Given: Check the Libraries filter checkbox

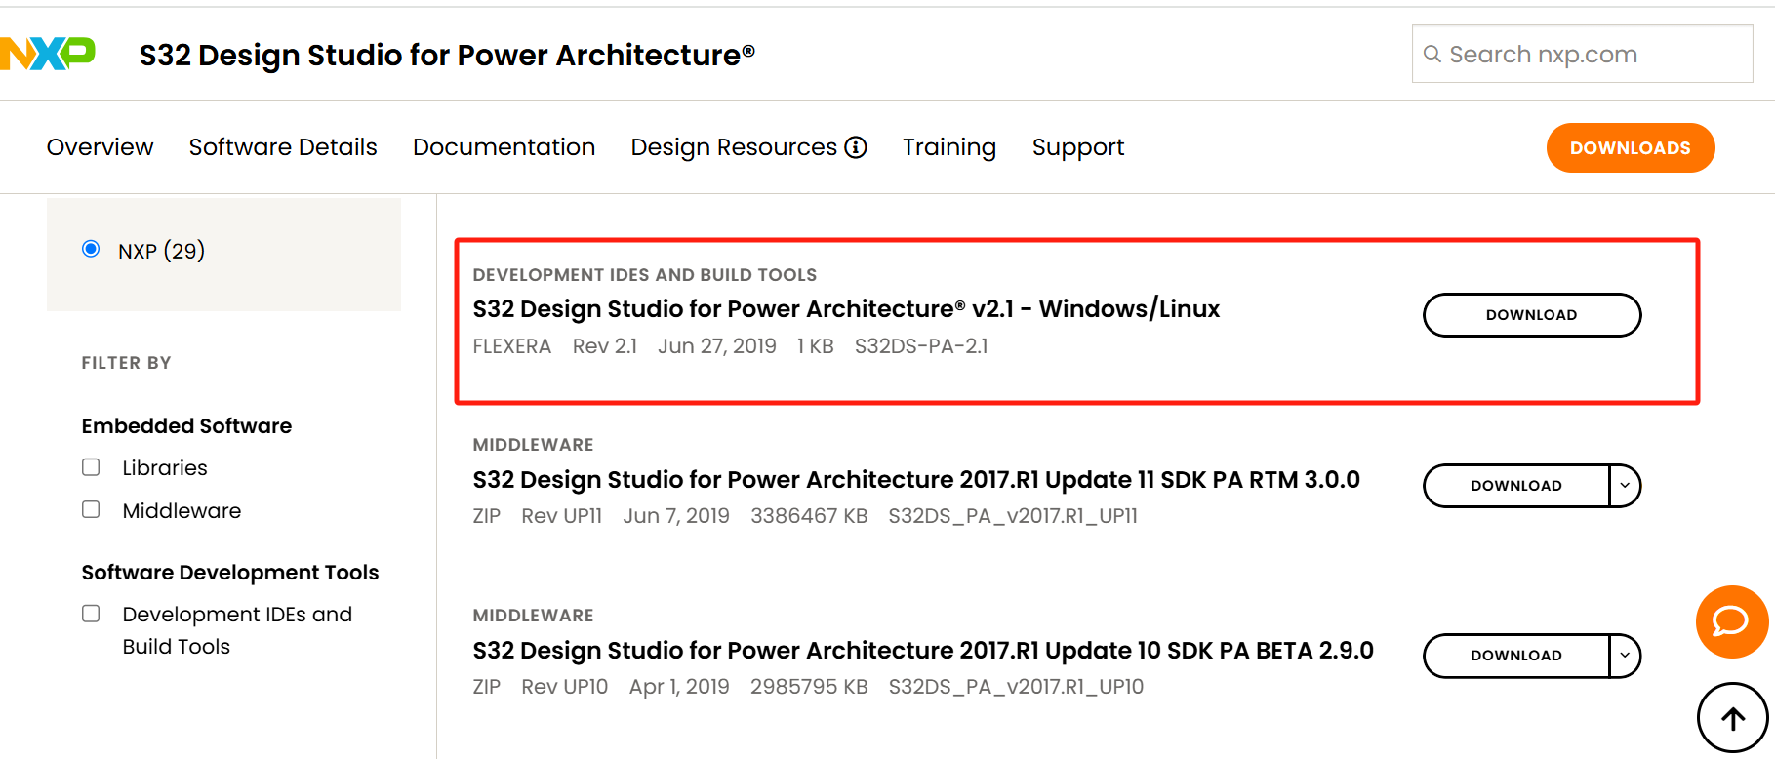Looking at the screenshot, I should coord(91,467).
